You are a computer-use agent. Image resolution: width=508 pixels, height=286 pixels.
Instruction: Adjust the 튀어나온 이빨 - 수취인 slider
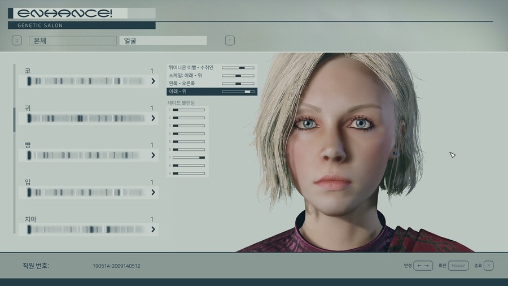[x=238, y=68]
